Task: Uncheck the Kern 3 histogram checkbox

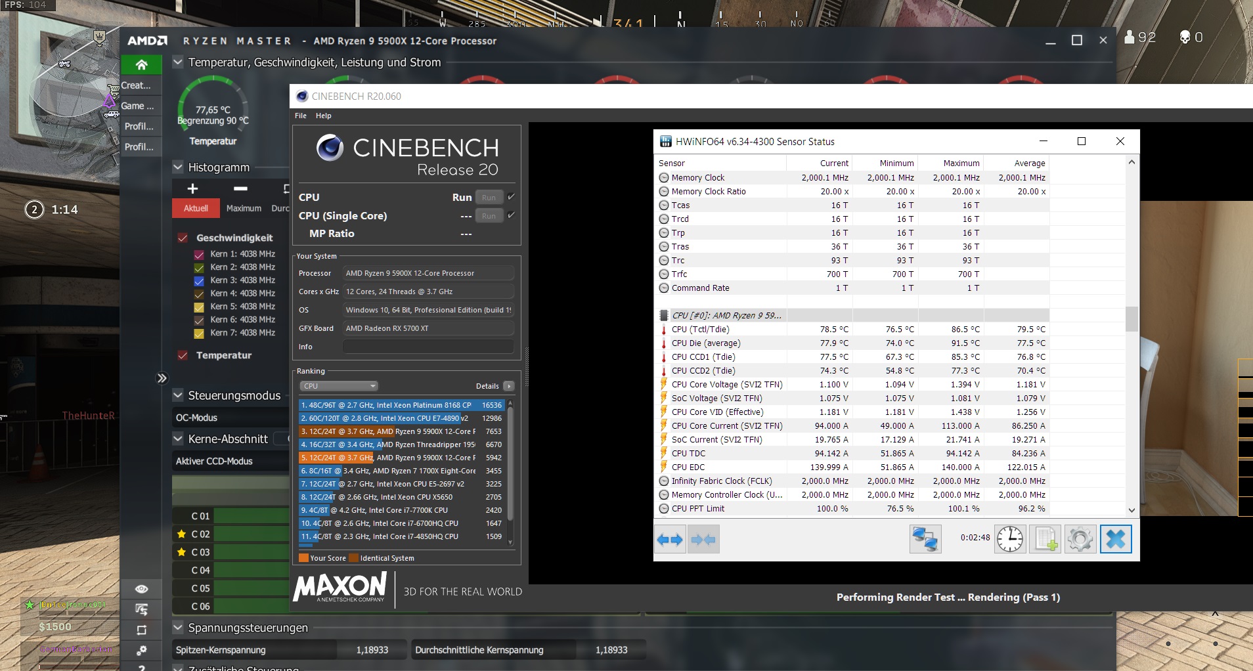Action: (x=199, y=280)
